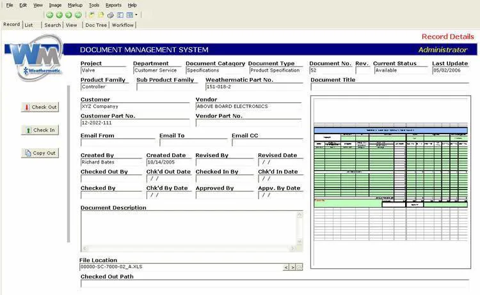Image resolution: width=480 pixels, height=295 pixels.
Task: Click the browse file icon beside File Location
Action: coord(300,268)
